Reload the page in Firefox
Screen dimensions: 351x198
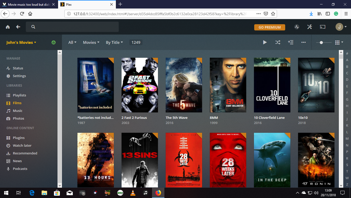point(22,14)
